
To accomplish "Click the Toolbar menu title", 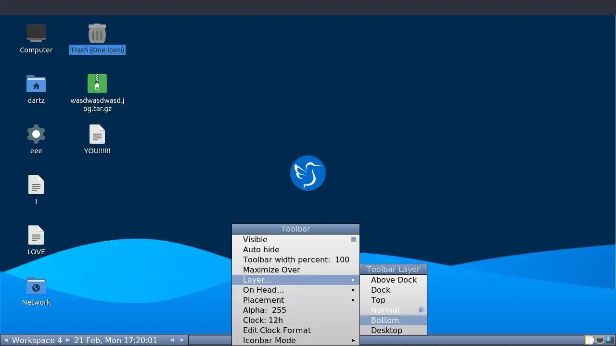I will [295, 229].
